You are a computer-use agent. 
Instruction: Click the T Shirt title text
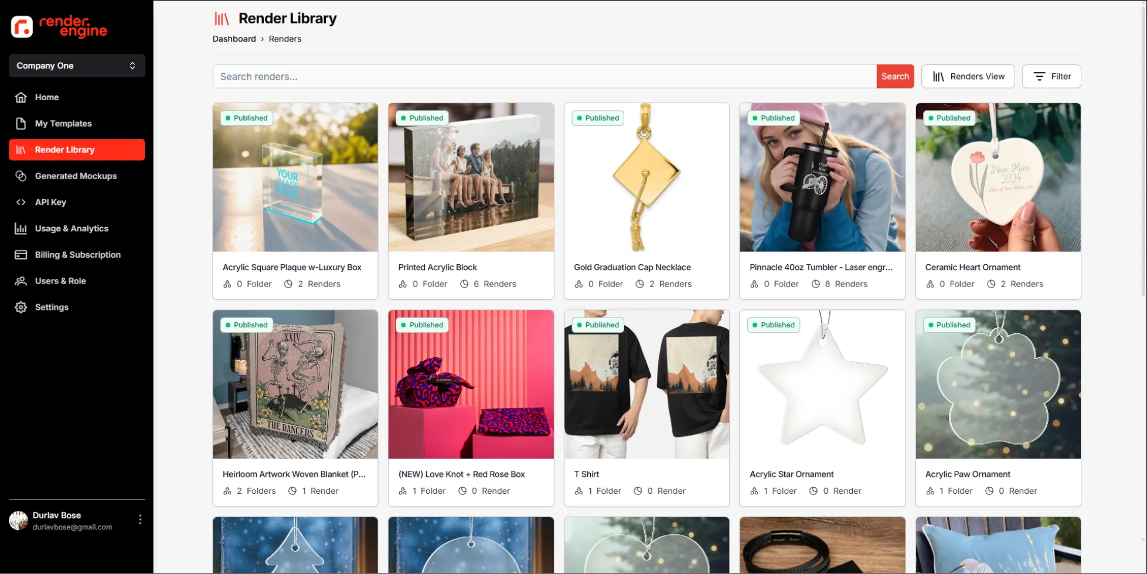(587, 474)
